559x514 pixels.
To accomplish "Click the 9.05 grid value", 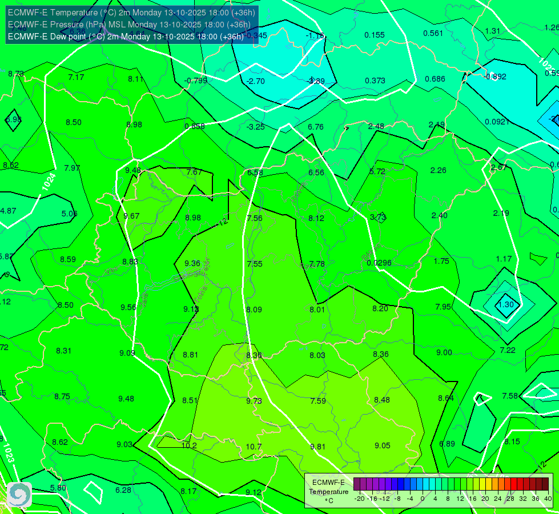I will 383,445.
